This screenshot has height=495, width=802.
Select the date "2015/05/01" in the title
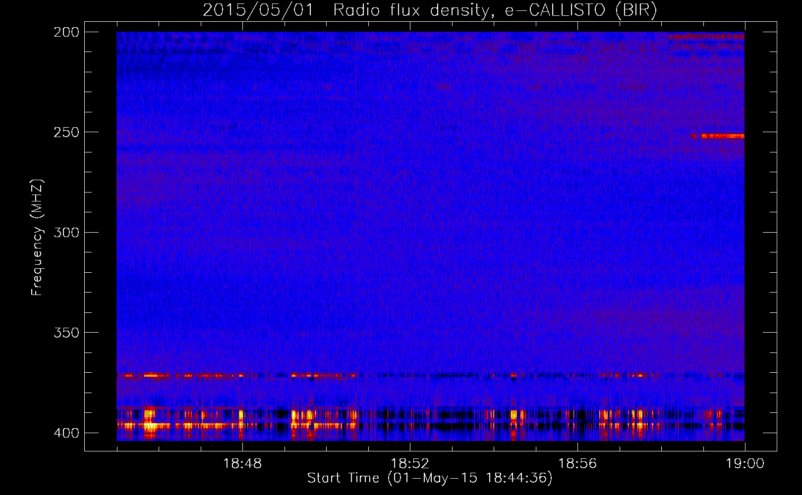(x=258, y=10)
